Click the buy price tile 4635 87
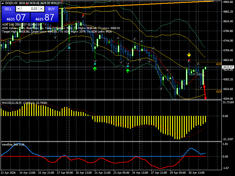 point(44,17)
